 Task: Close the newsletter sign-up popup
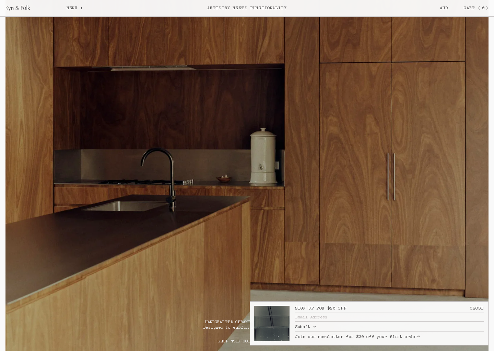[x=477, y=308]
